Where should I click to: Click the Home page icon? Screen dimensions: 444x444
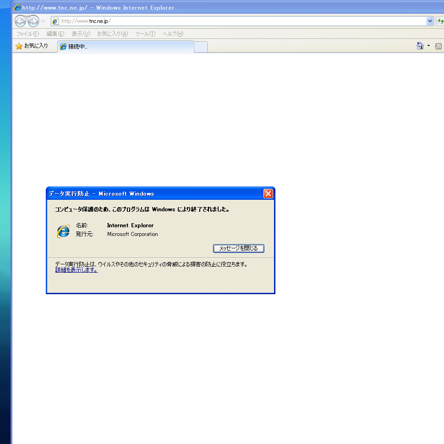420,46
